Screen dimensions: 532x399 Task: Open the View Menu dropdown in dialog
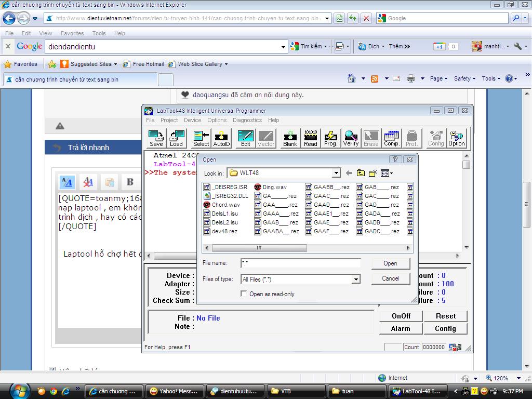click(x=387, y=173)
